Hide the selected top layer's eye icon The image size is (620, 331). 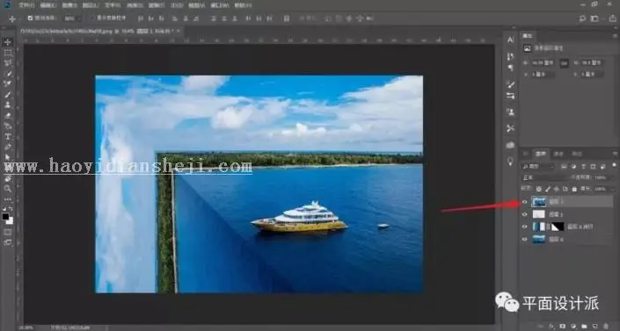point(525,202)
